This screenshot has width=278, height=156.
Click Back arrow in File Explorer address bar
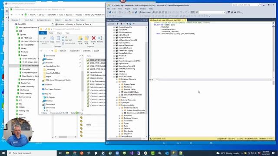[42, 51]
